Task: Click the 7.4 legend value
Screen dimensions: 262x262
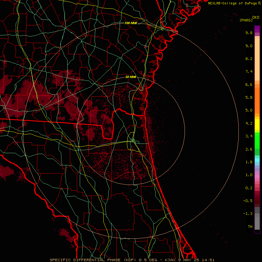Action: tap(249, 72)
